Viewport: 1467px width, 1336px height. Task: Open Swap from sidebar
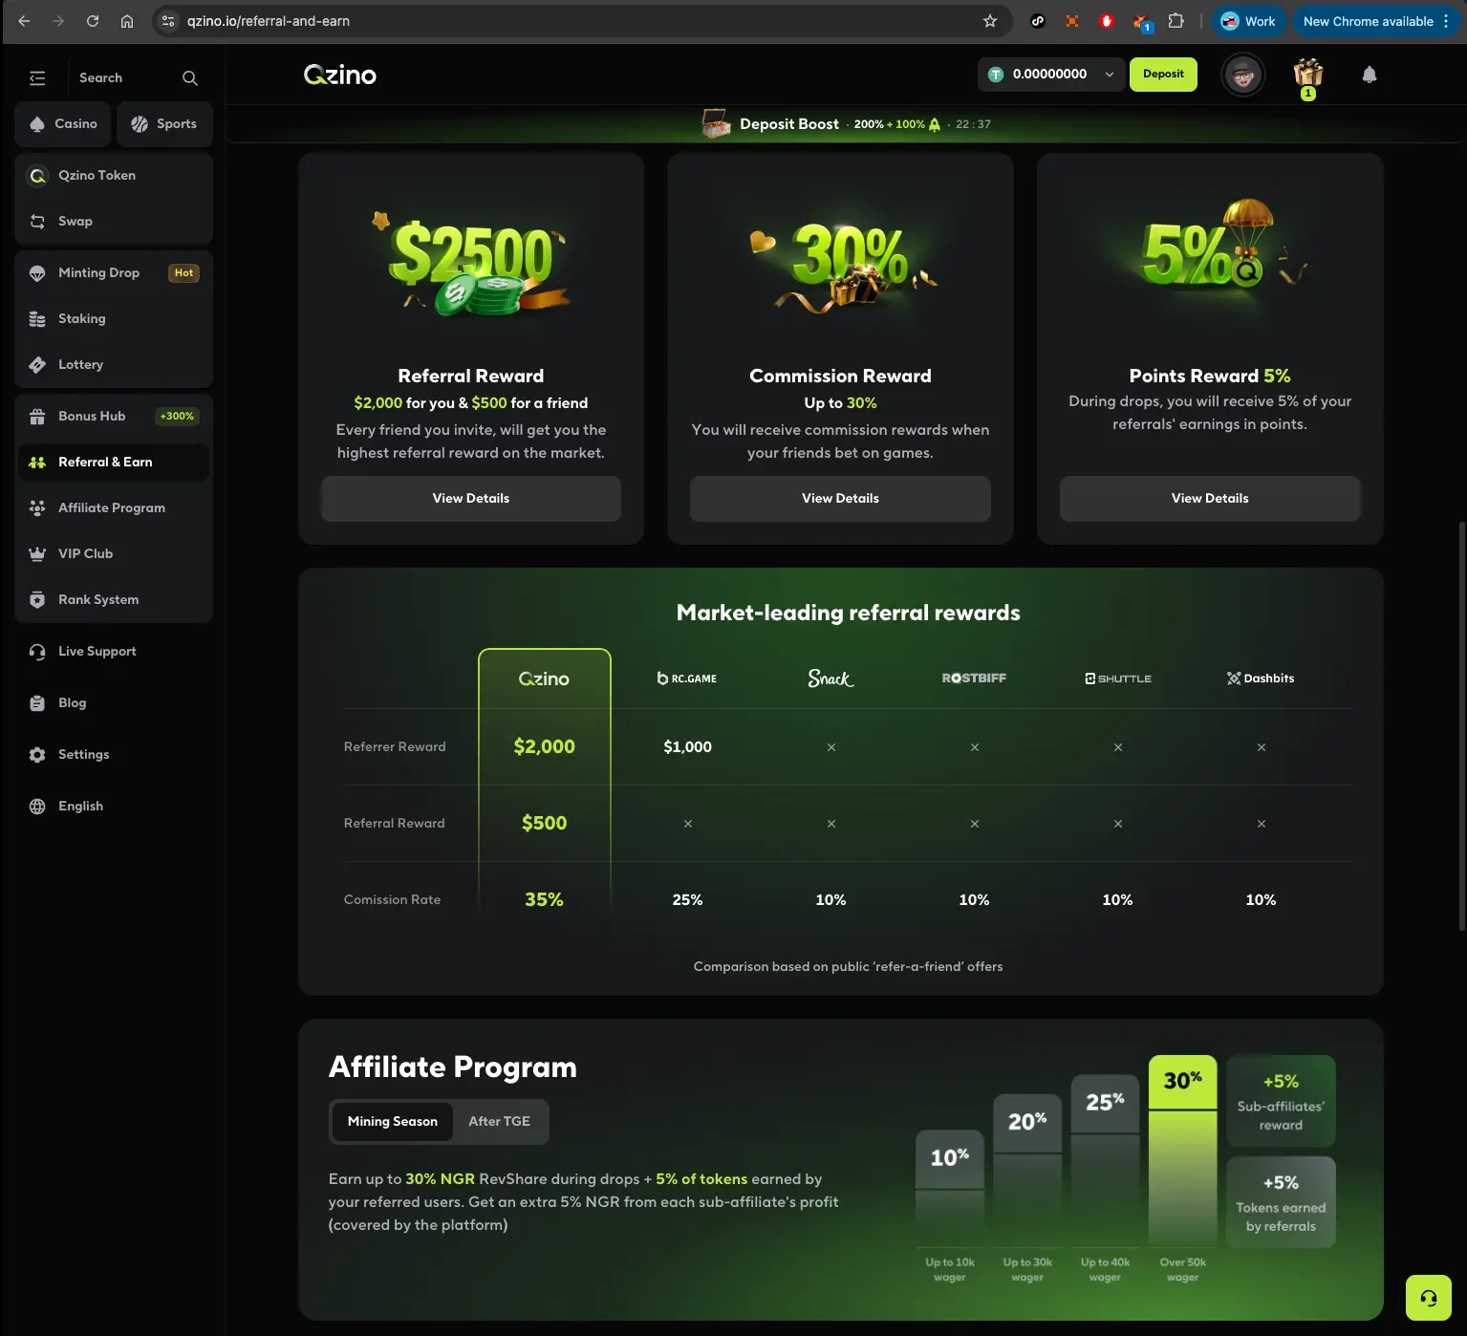(x=114, y=222)
